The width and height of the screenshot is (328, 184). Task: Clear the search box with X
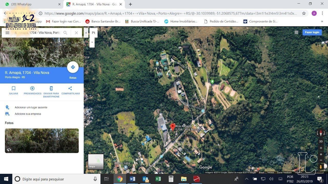tap(76, 33)
